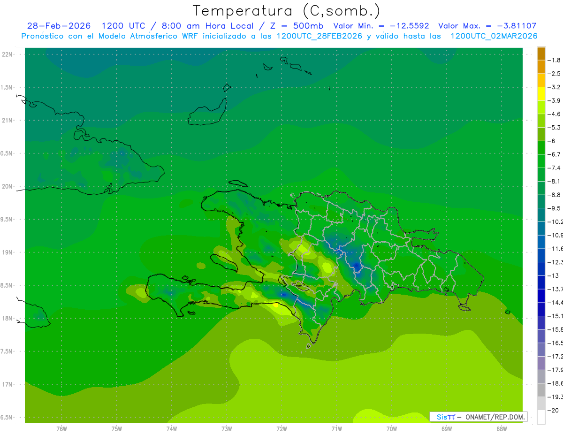Click the "-9.5" color bar label
This screenshot has width=563, height=435.
tap(555, 208)
